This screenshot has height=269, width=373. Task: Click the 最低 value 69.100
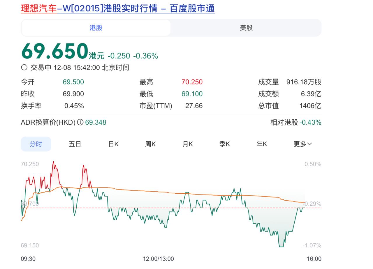(192, 94)
